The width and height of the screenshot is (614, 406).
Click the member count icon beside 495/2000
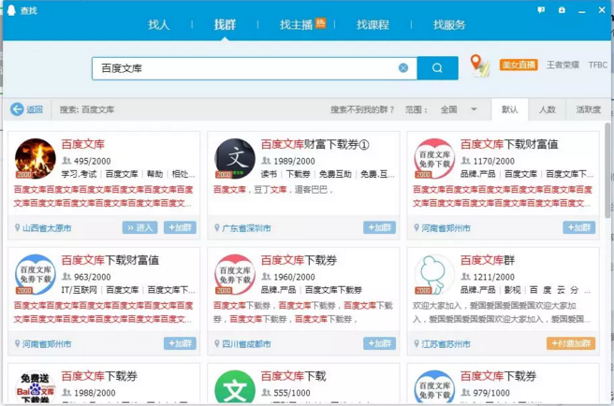[66, 161]
